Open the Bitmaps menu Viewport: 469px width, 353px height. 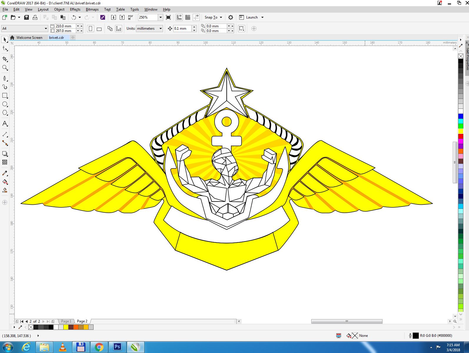click(x=92, y=9)
